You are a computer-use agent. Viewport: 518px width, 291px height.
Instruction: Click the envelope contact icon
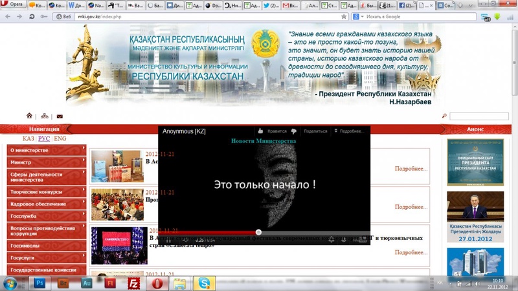point(60,116)
